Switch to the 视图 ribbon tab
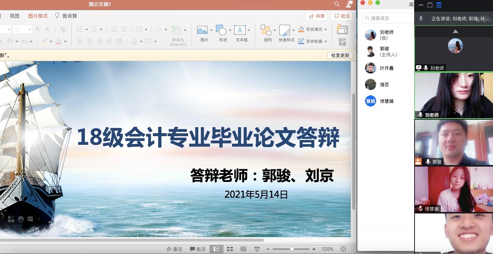 (x=15, y=16)
